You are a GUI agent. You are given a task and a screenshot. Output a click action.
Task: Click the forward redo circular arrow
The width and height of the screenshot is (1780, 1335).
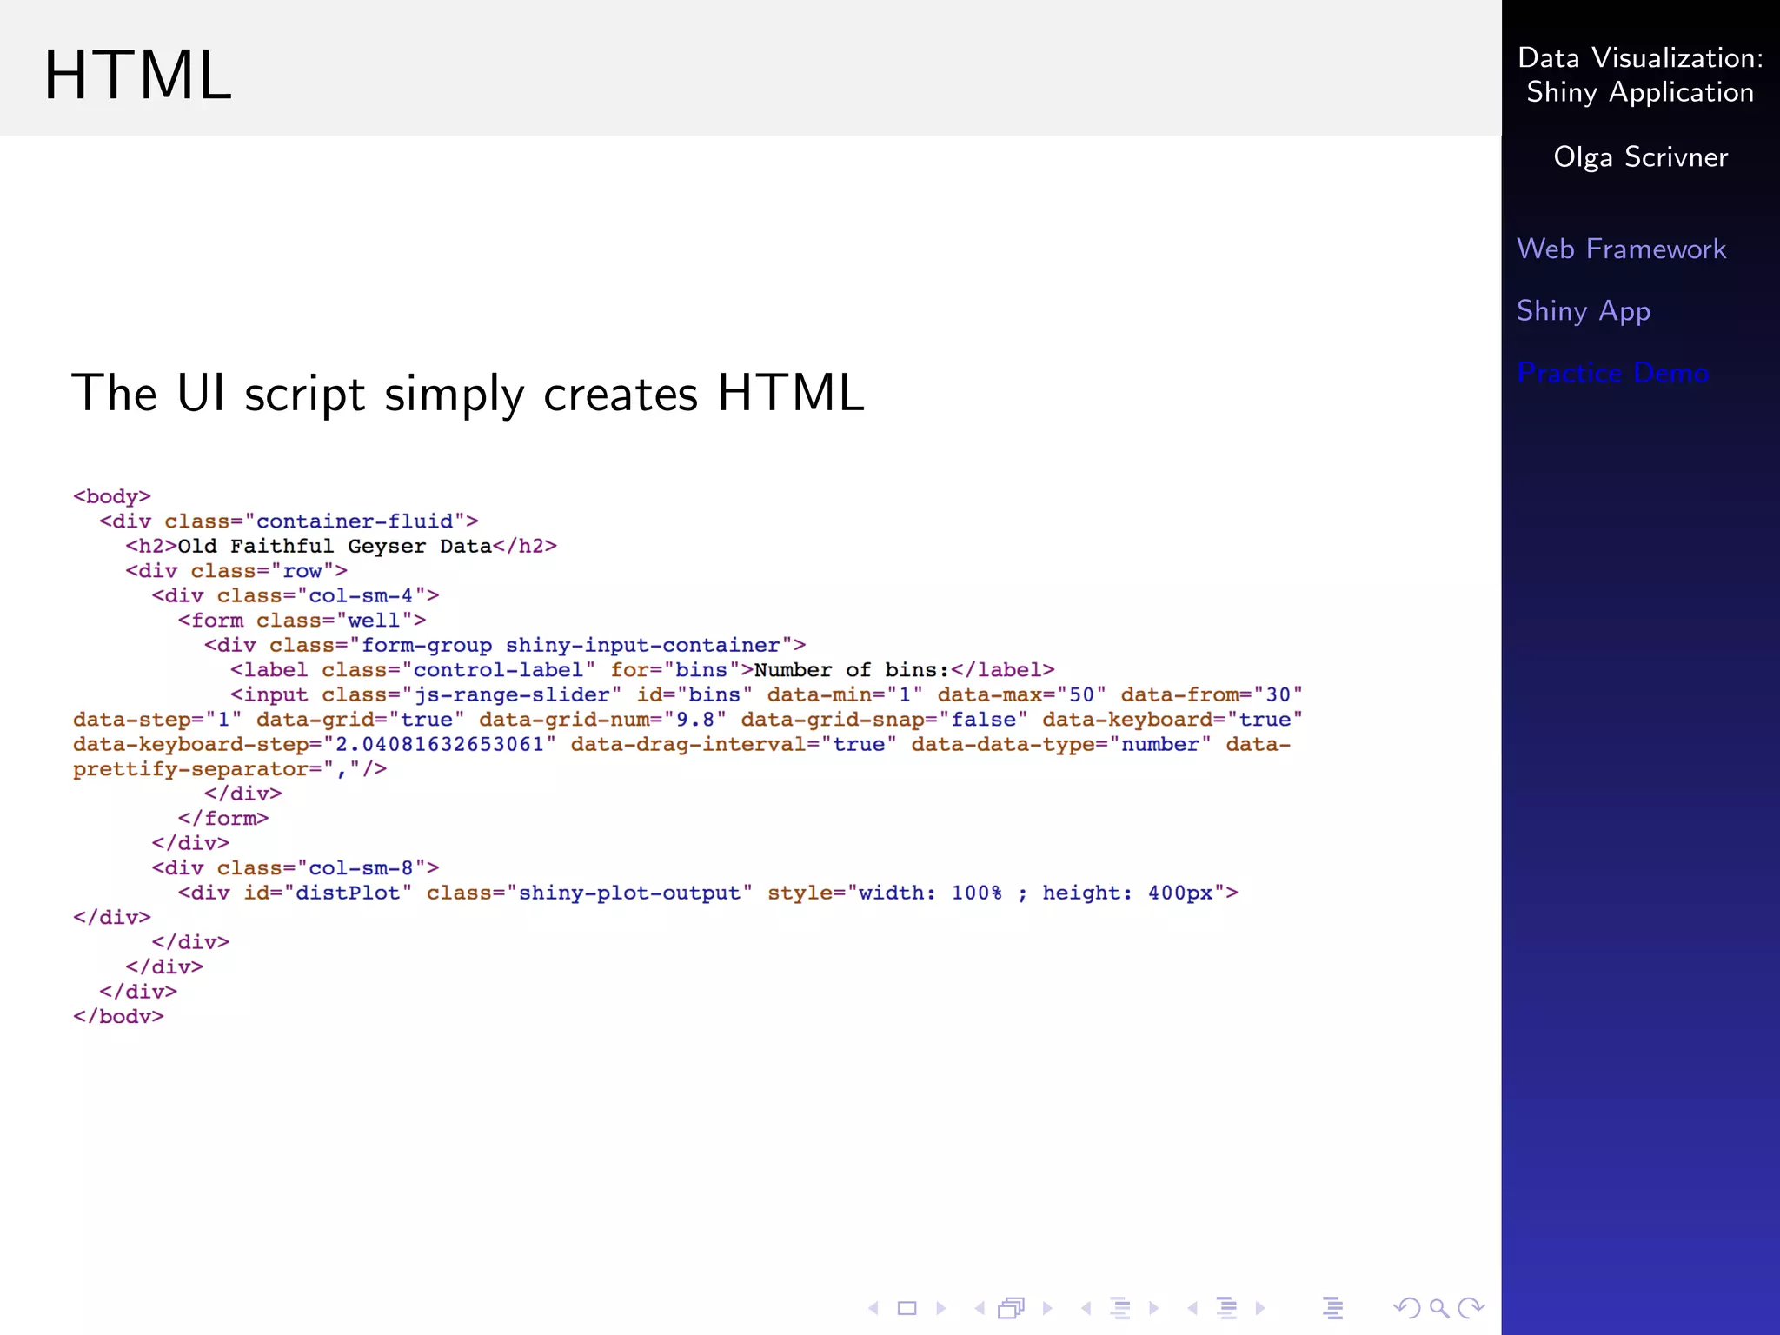pos(1471,1308)
